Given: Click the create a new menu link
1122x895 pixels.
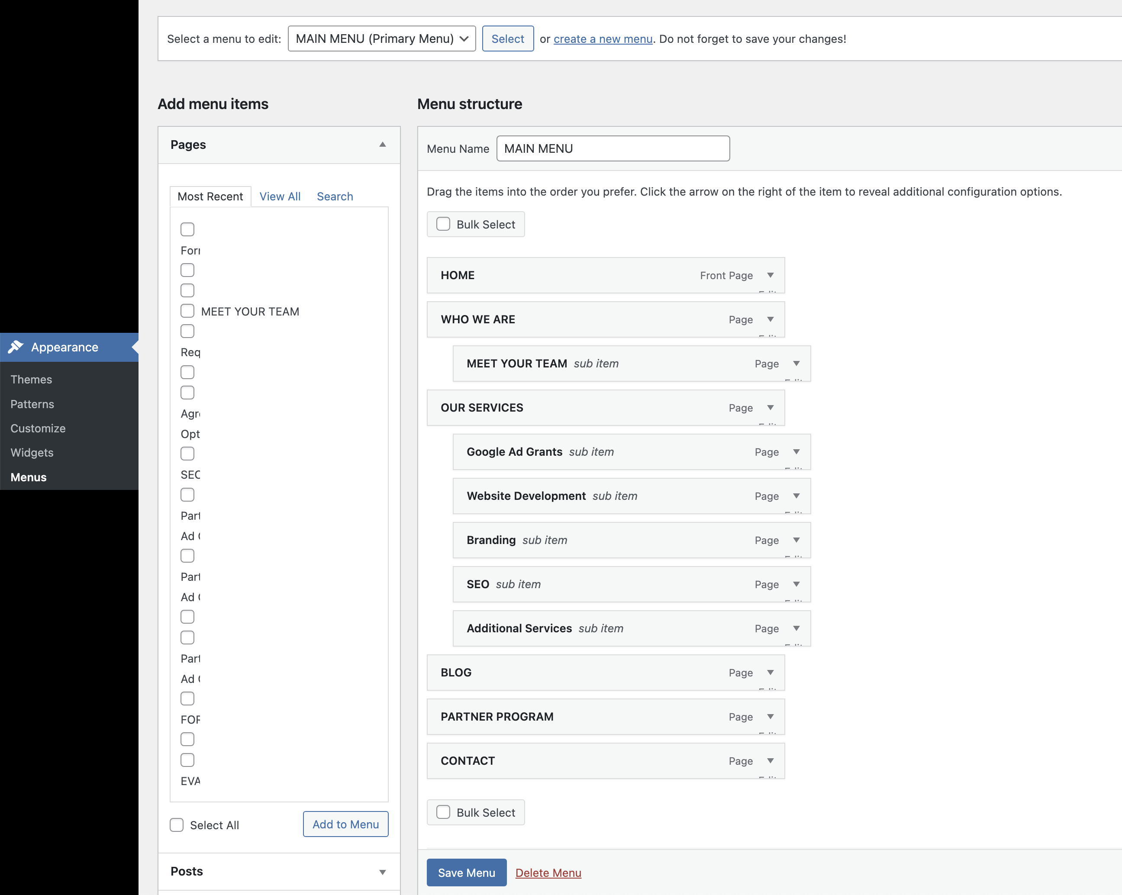Looking at the screenshot, I should coord(603,39).
